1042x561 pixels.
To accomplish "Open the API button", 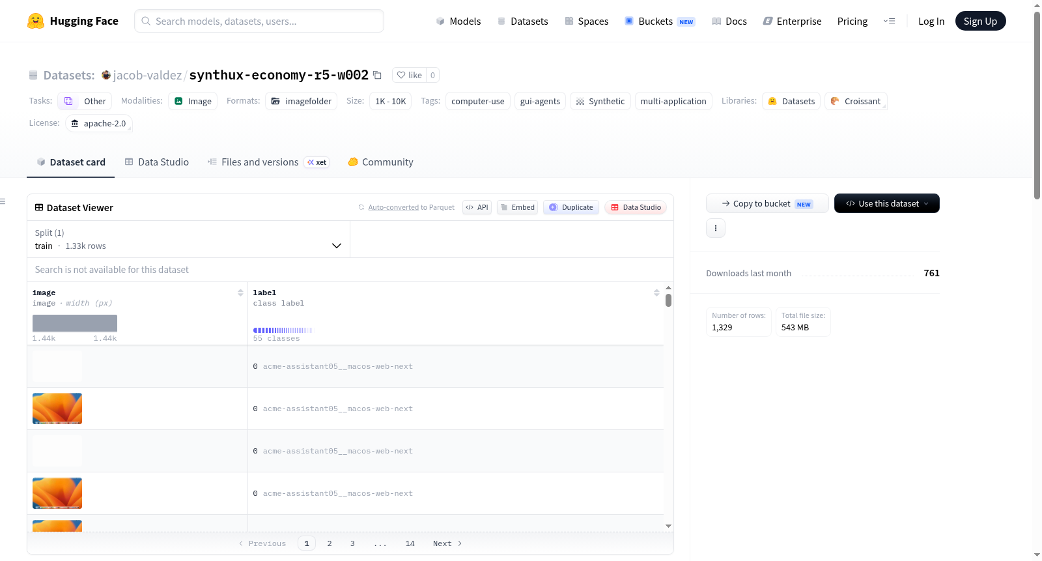I will point(477,207).
